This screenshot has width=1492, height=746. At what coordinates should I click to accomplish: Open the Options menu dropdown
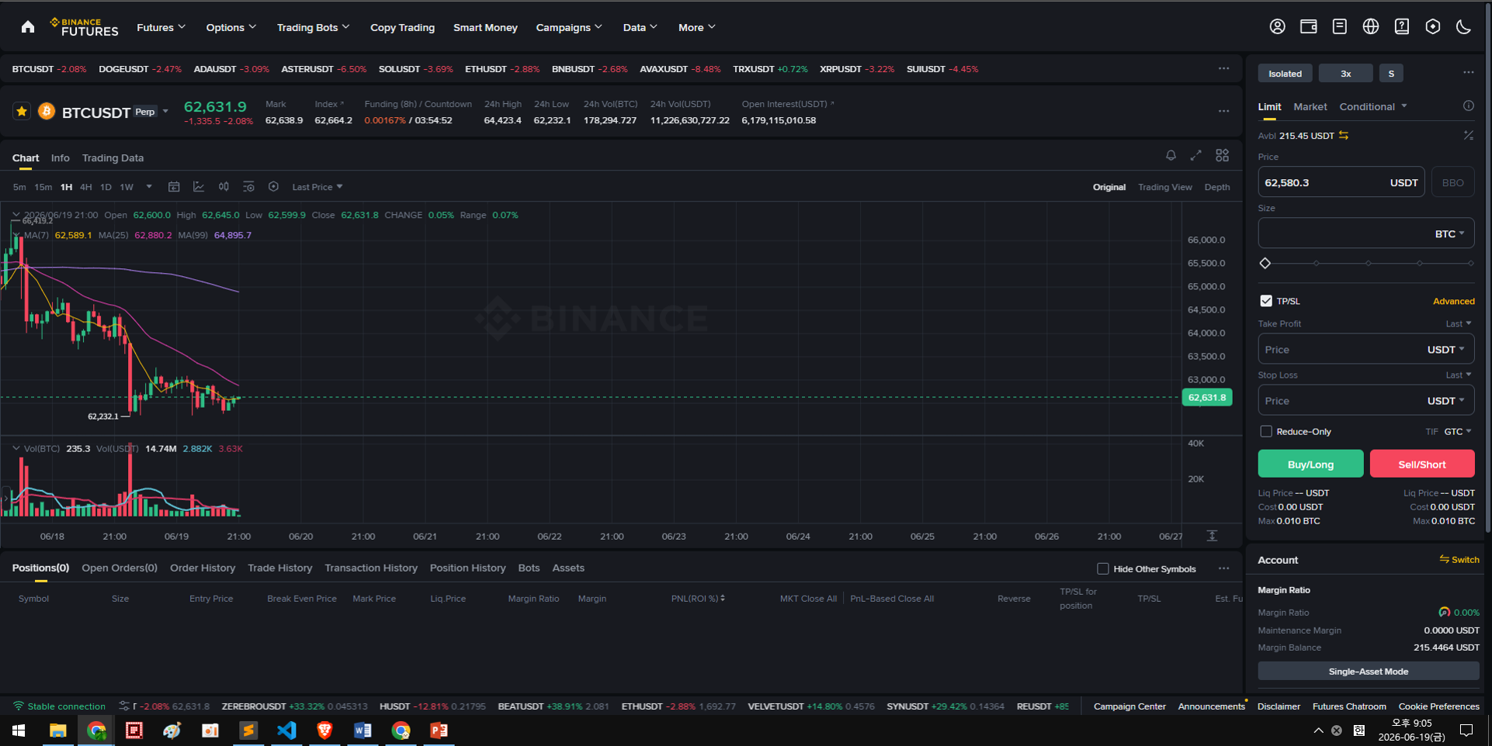click(231, 27)
